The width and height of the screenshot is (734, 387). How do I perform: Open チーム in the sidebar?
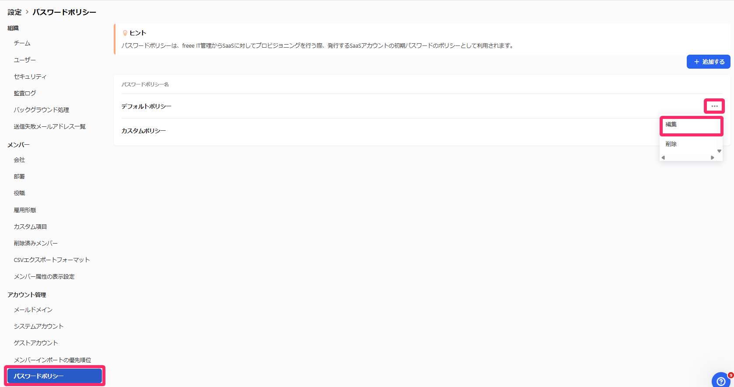(22, 43)
